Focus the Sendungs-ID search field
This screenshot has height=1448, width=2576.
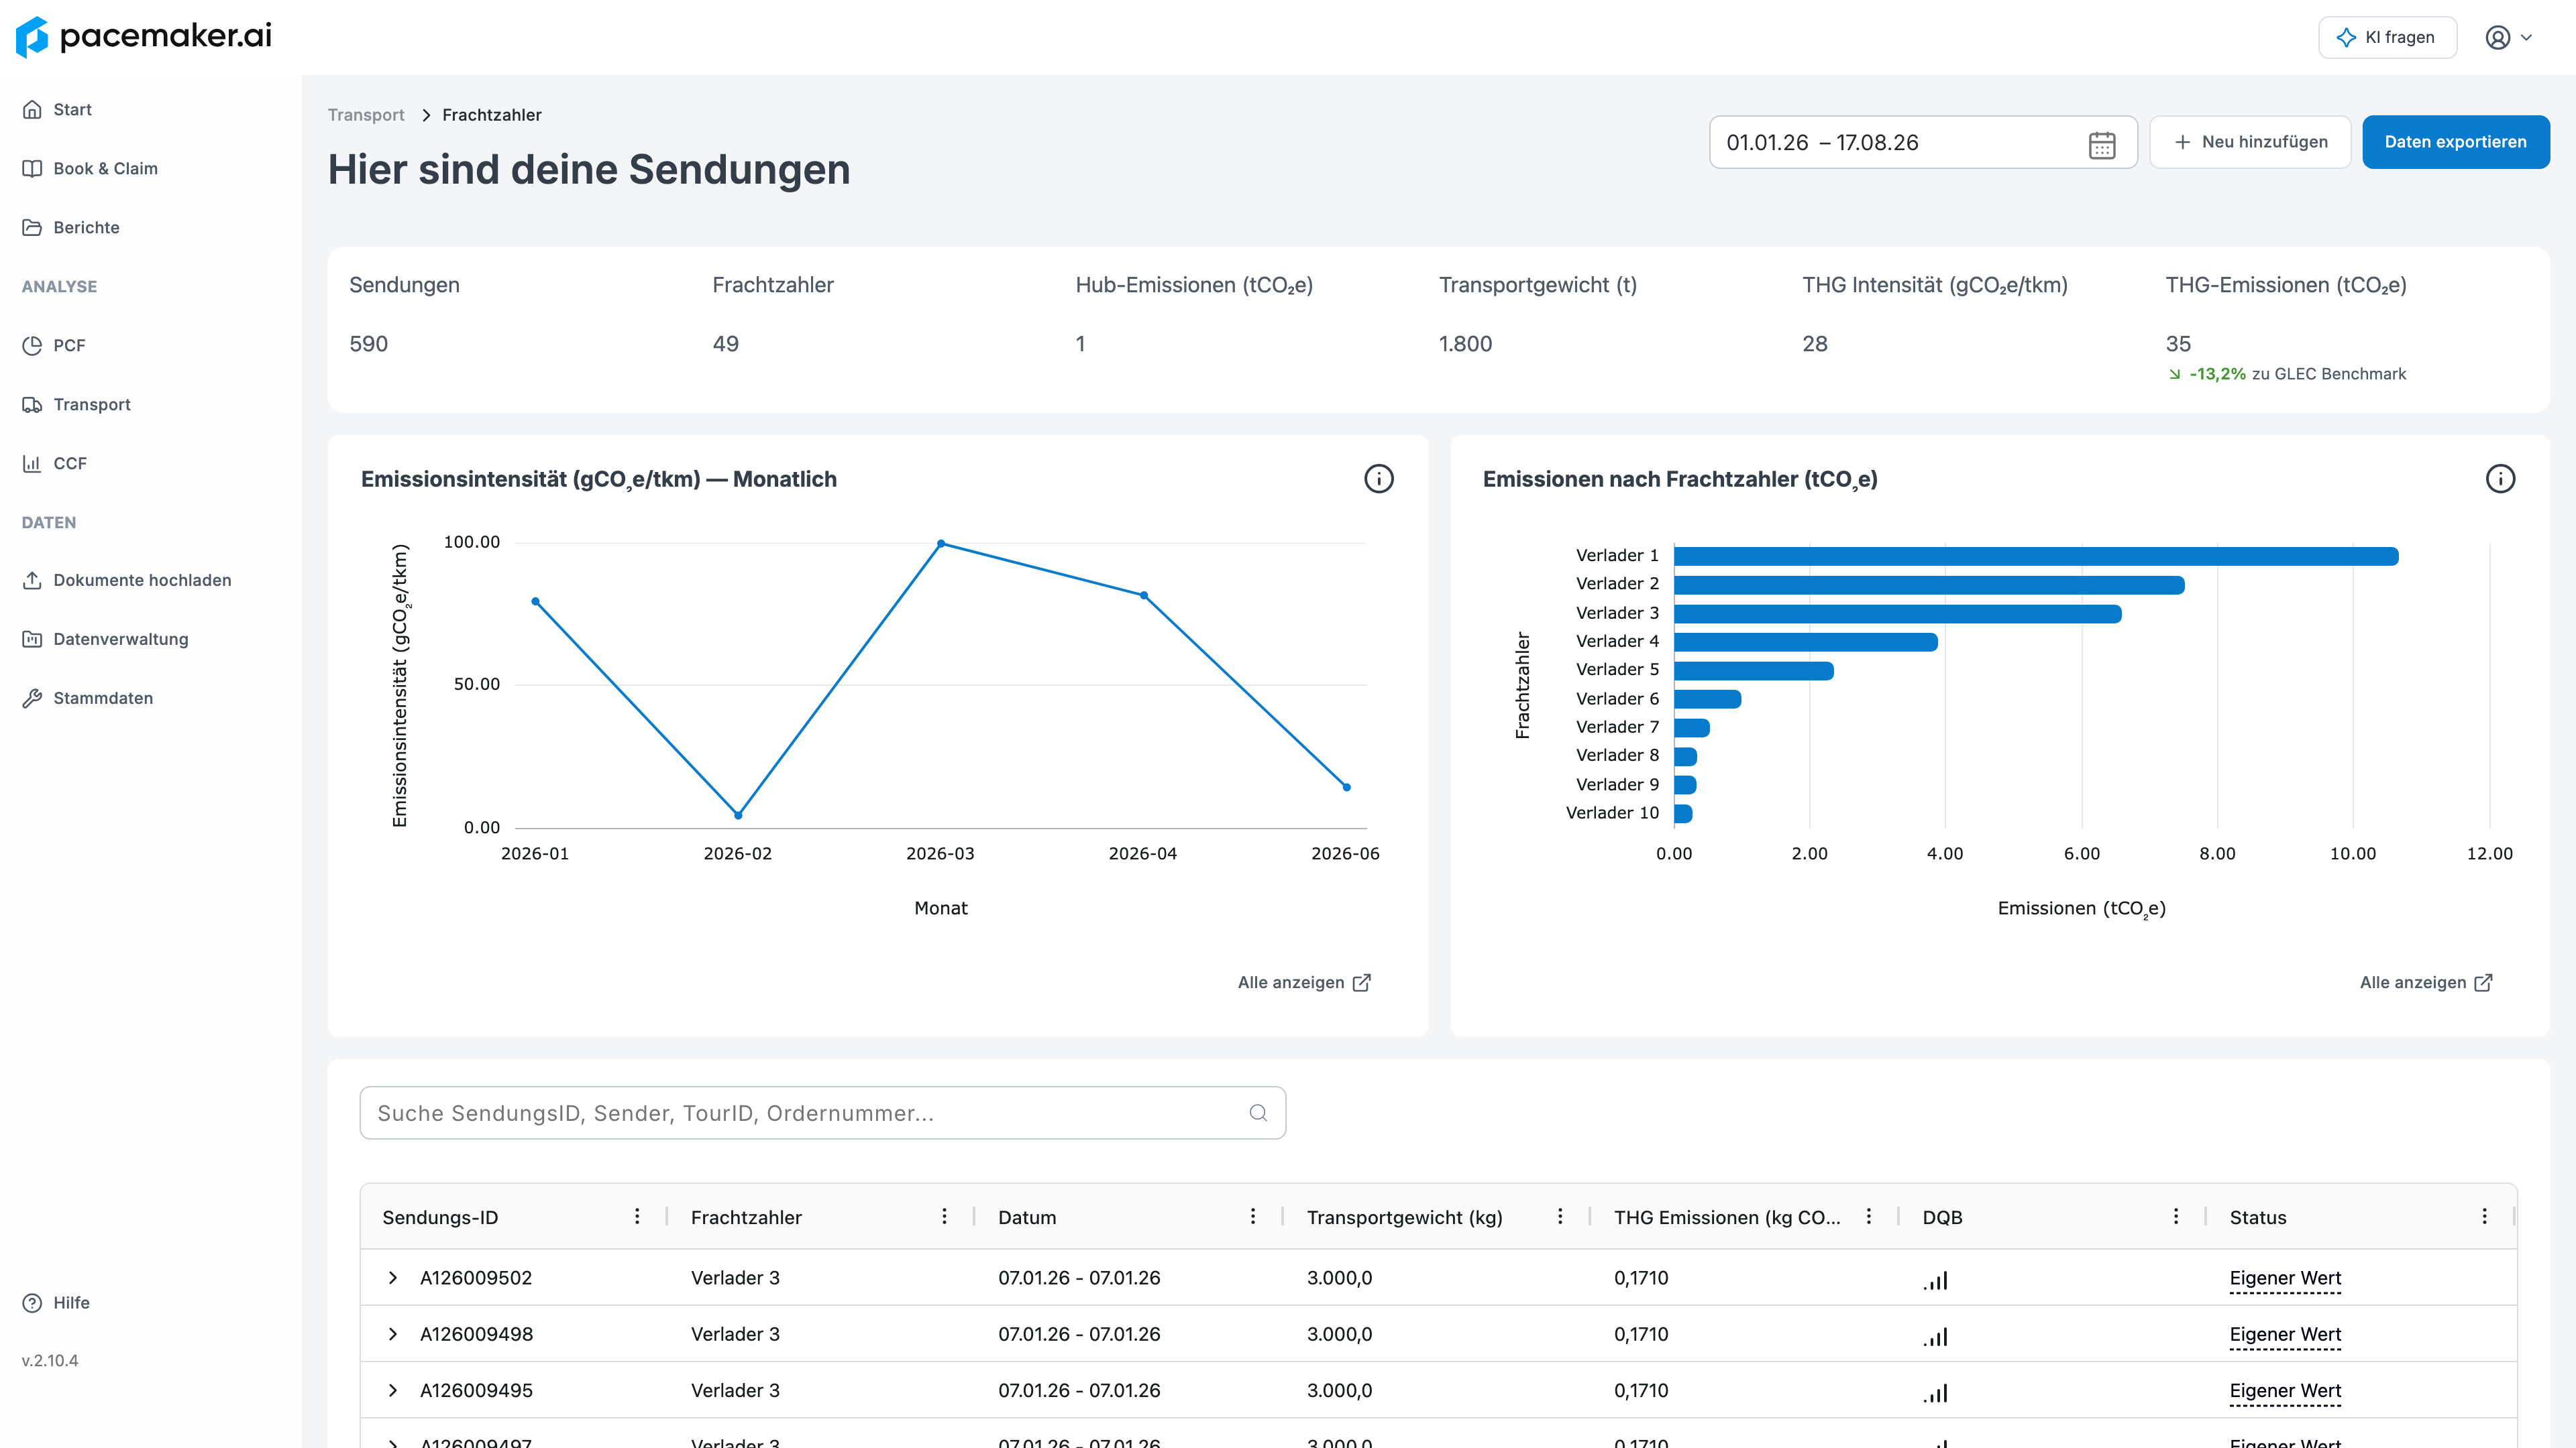[822, 1112]
